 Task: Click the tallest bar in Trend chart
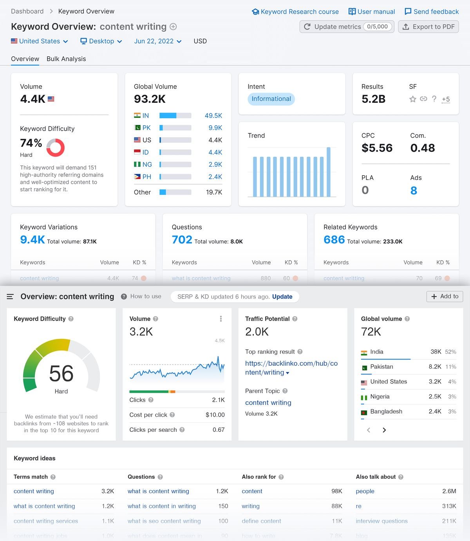tap(329, 172)
